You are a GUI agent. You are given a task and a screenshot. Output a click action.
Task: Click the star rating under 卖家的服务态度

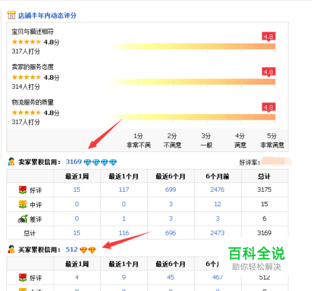(x=26, y=77)
